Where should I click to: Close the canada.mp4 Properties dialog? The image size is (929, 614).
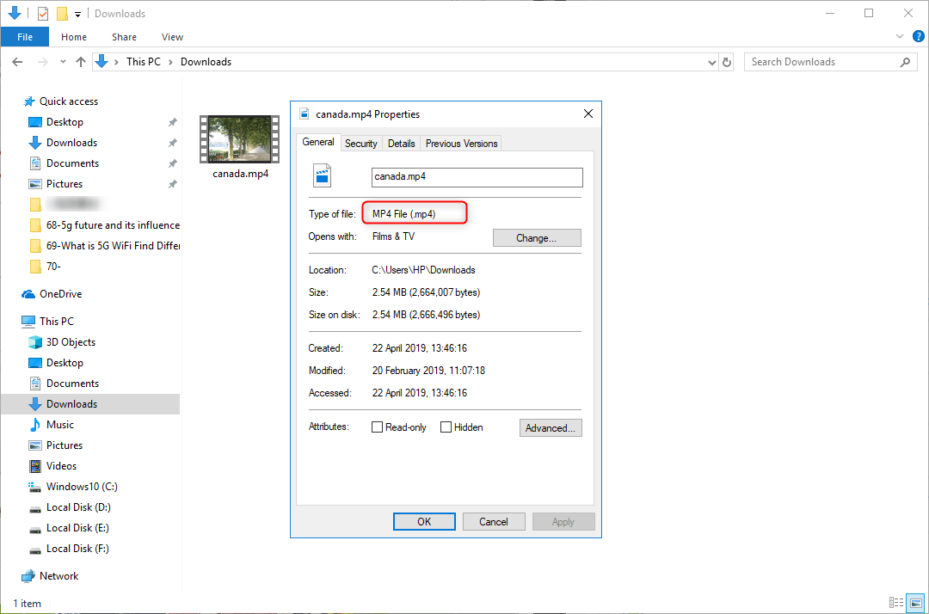[588, 114]
